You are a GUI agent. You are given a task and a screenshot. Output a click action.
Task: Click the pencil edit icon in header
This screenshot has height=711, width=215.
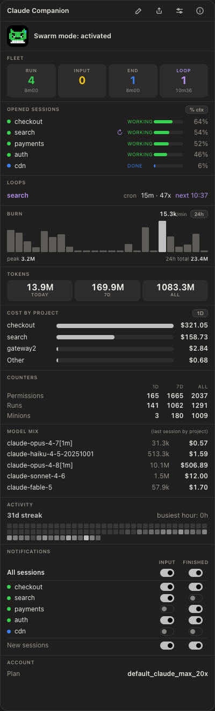pyautogui.click(x=138, y=11)
